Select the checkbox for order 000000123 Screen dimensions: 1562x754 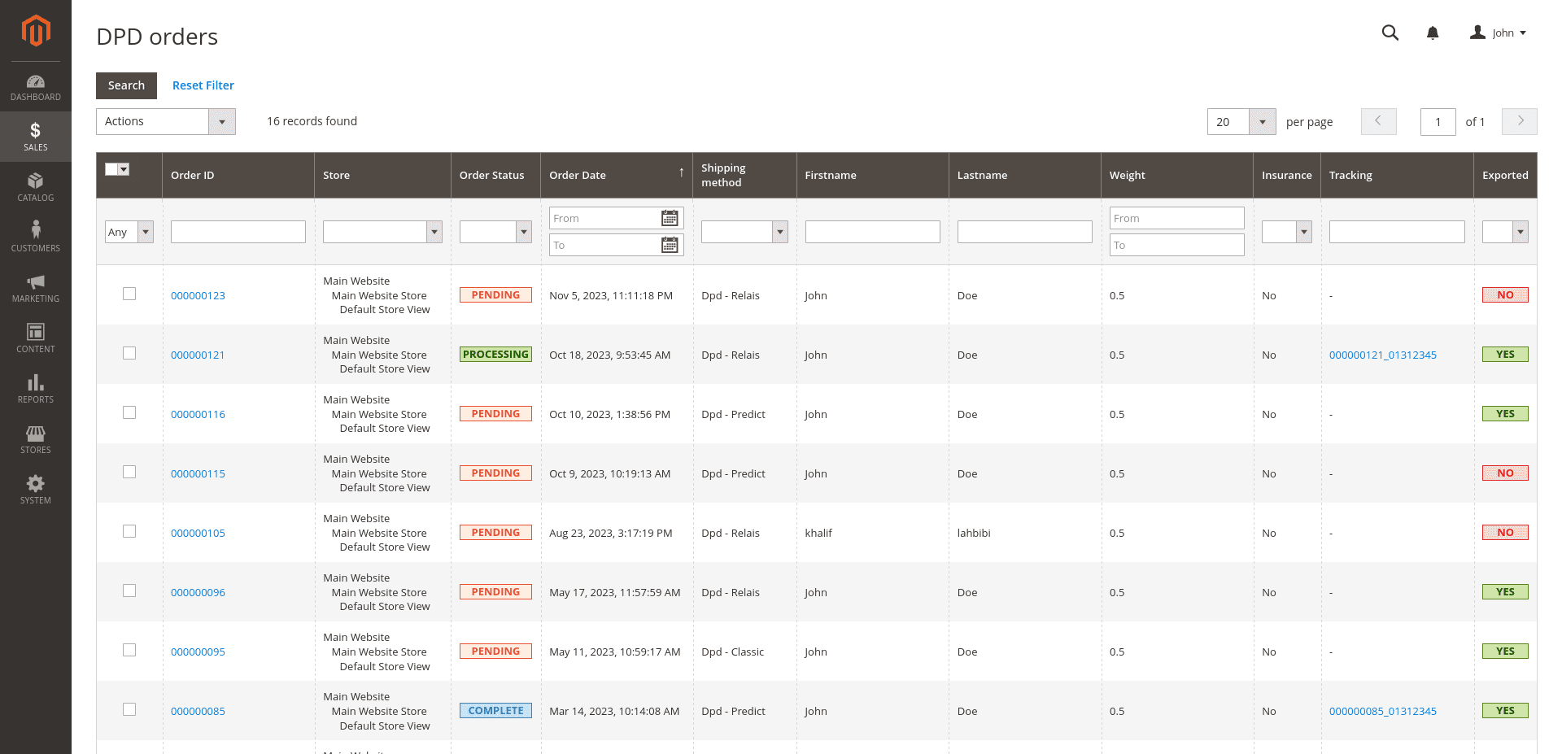click(x=129, y=294)
